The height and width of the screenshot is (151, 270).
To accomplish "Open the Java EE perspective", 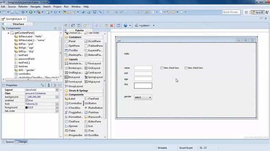I will [258, 12].
